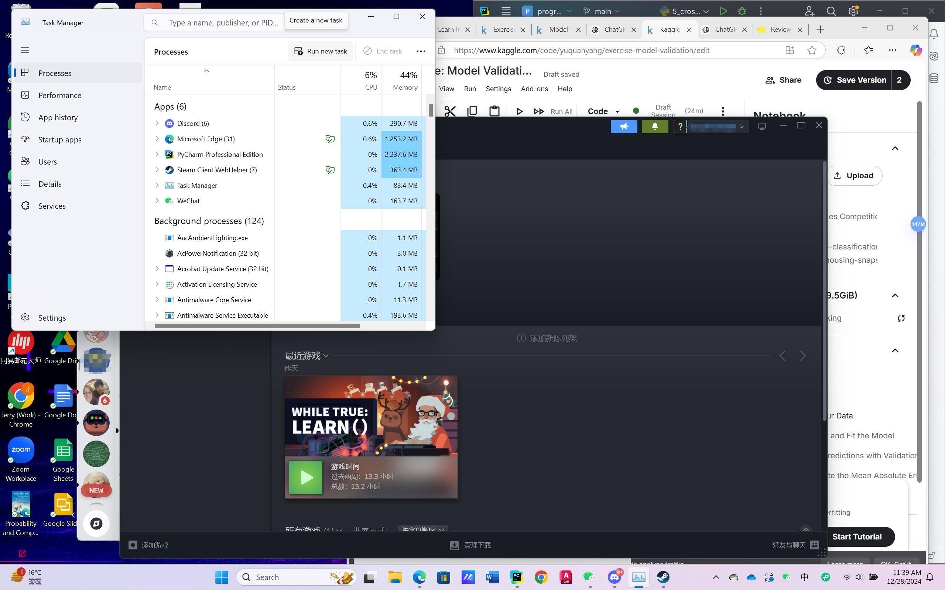Click the Kaggle notebook paste clipboard icon

[494, 111]
